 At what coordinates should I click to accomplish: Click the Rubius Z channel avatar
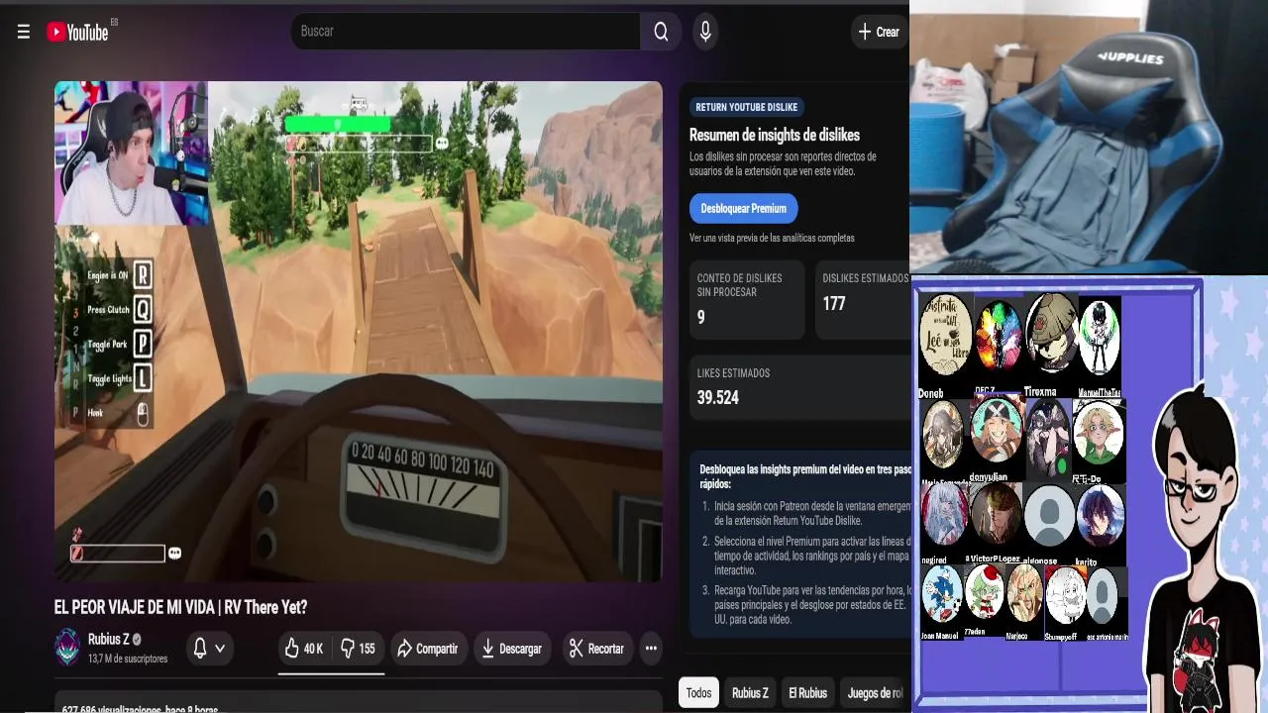point(67,648)
